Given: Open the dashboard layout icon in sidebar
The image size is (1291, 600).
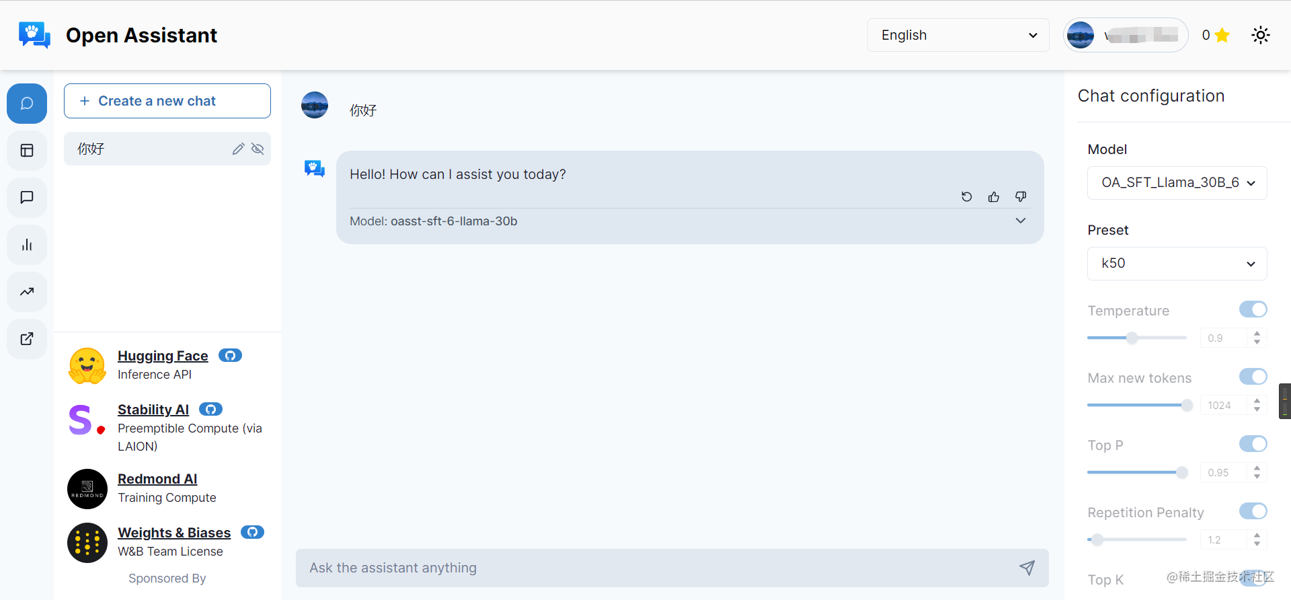Looking at the screenshot, I should click(27, 151).
